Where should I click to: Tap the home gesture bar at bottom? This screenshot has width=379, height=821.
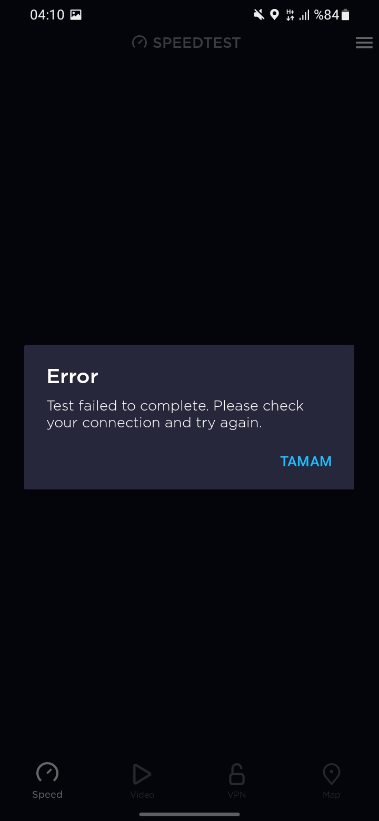pos(189,814)
